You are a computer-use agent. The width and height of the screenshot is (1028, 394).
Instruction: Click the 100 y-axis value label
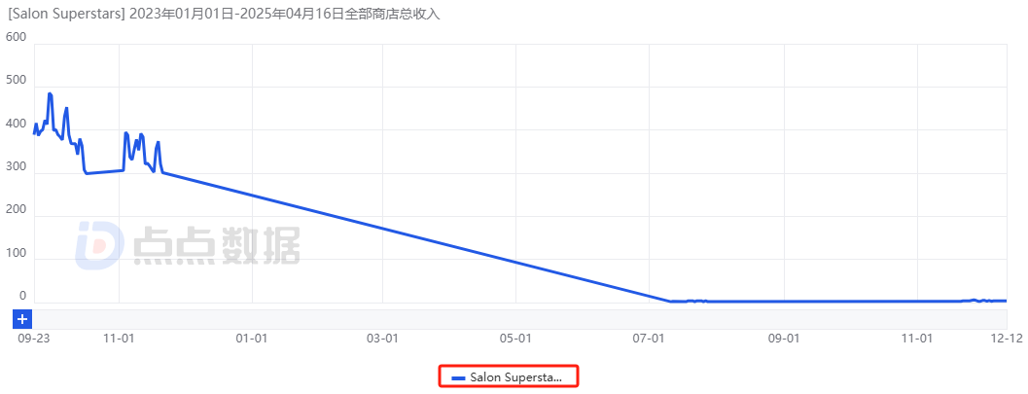(x=16, y=253)
